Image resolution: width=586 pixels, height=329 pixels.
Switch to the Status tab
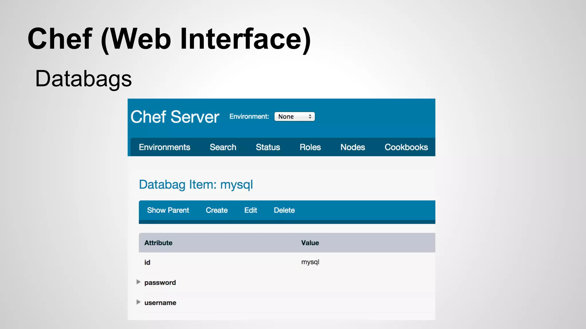(x=268, y=147)
